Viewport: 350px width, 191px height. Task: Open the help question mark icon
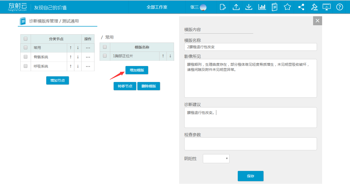tap(340, 7)
